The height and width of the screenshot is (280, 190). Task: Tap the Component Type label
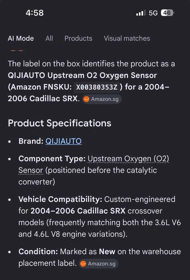(x=52, y=159)
